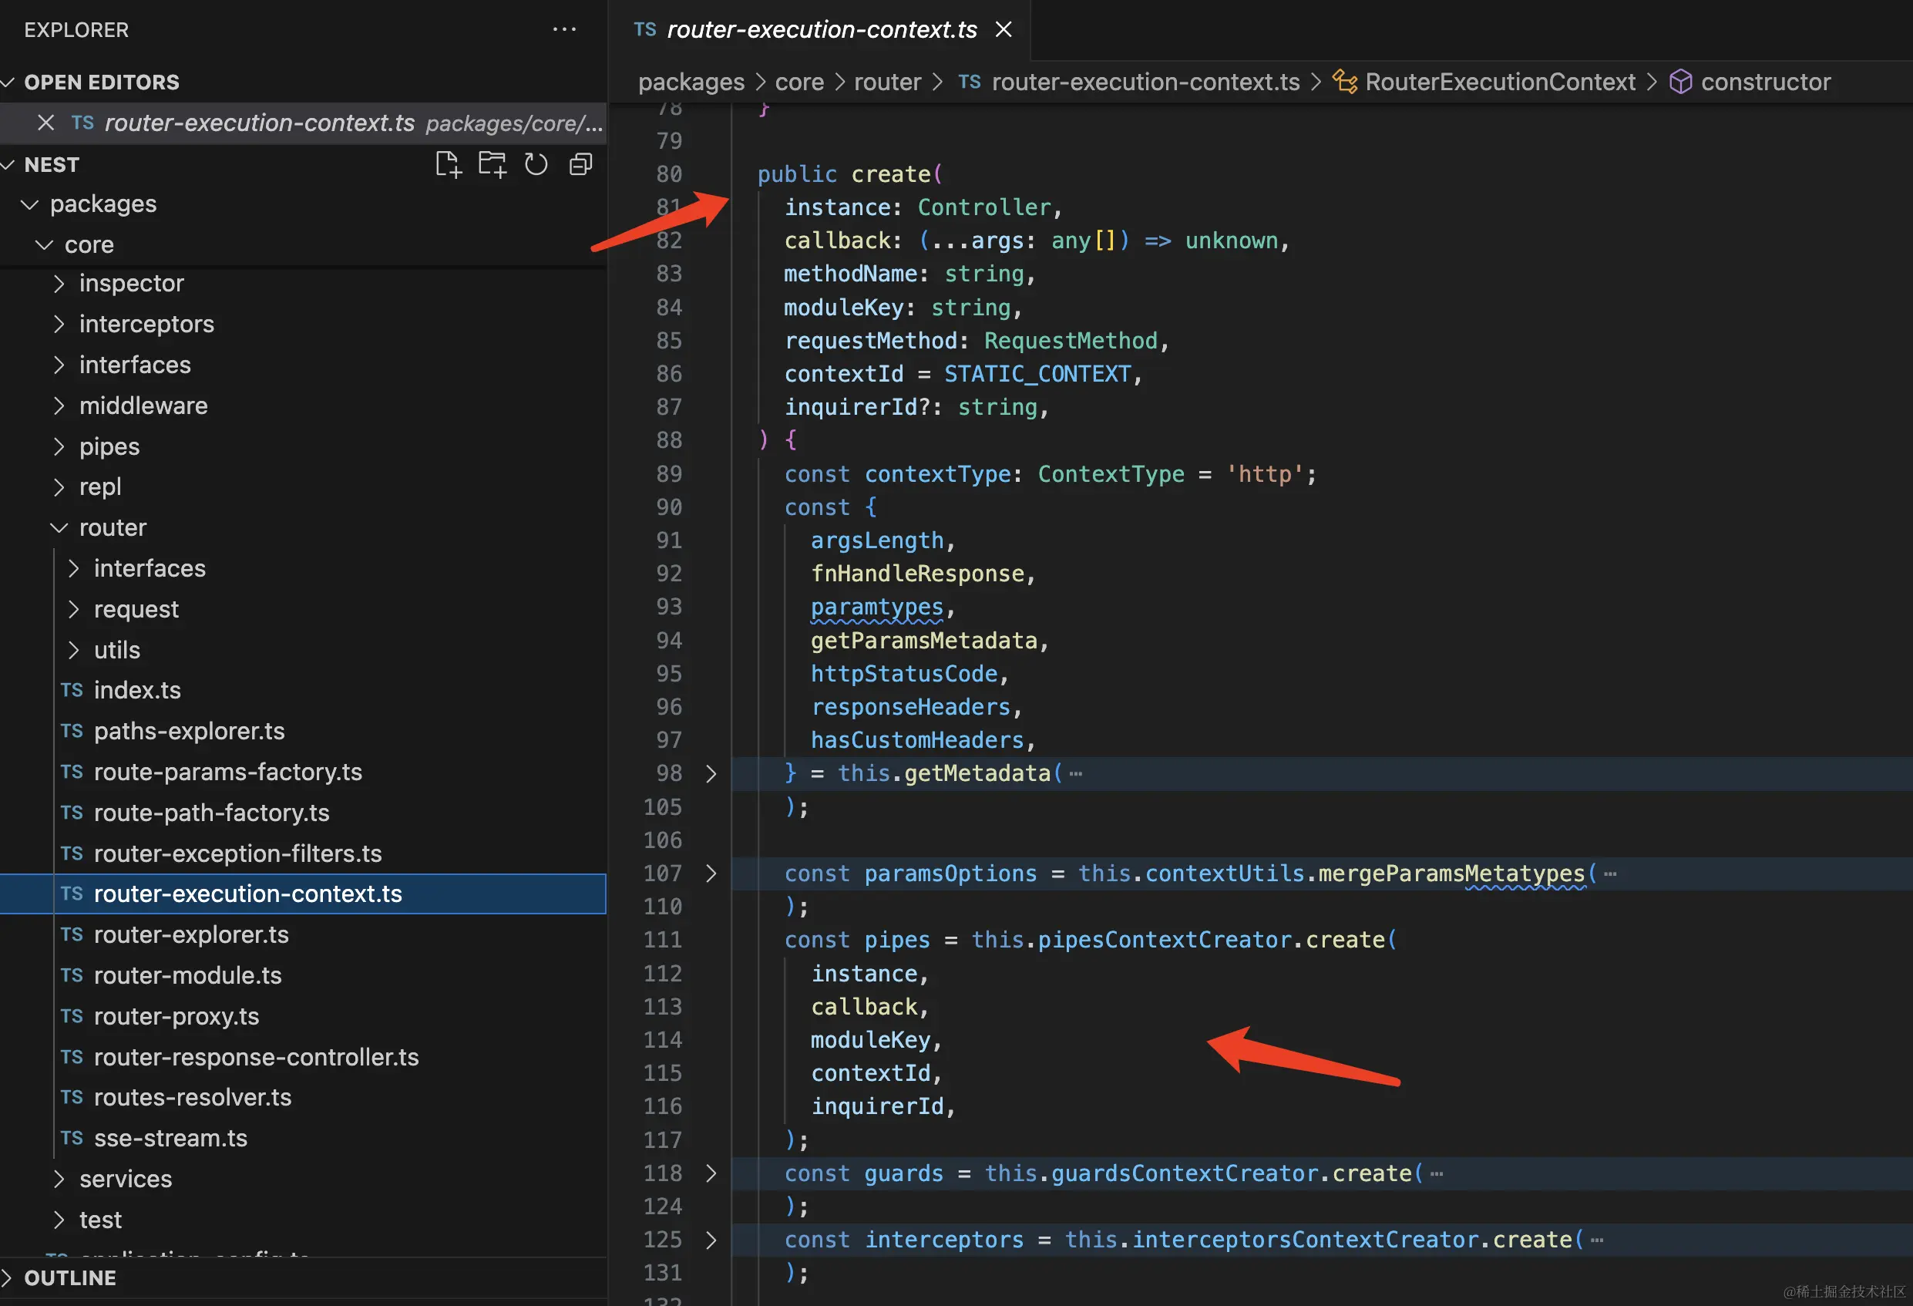Click the RouterExecutionContext class icon in breadcrumb

(x=1344, y=82)
